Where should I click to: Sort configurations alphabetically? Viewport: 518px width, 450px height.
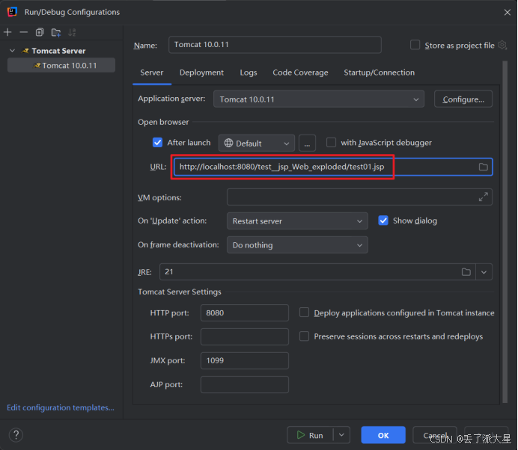(x=72, y=32)
